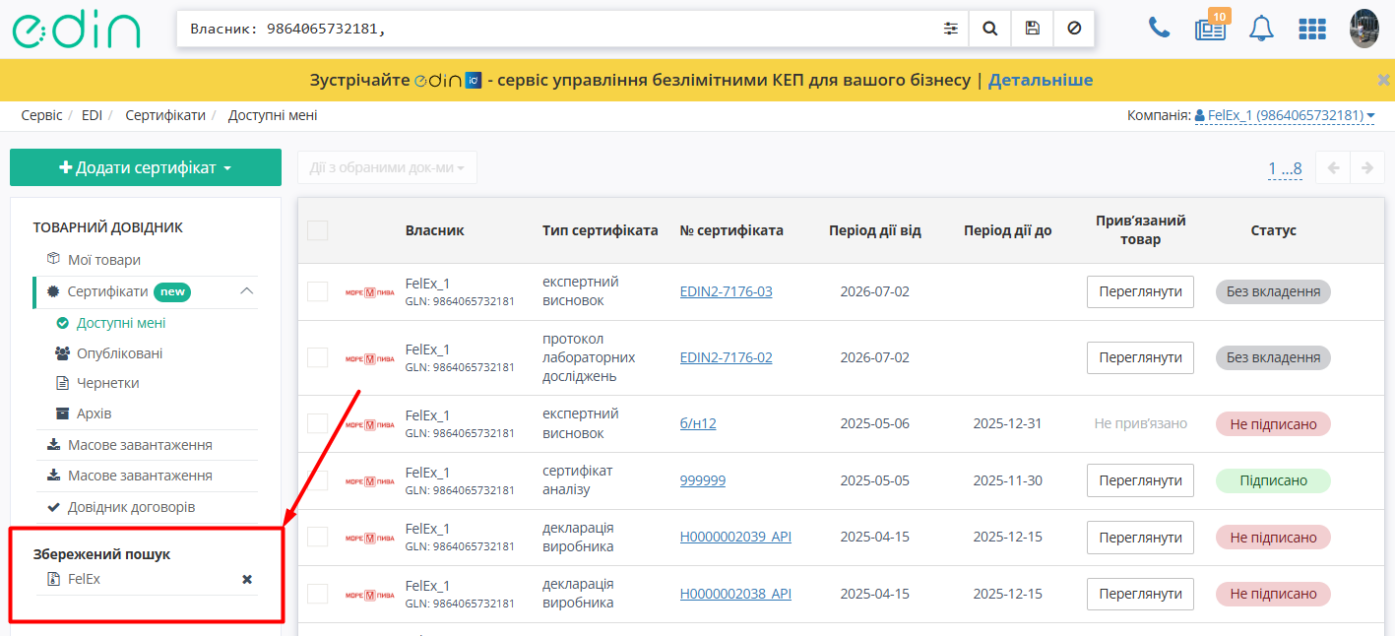Viewport: 1395px width, 636px height.
Task: Clear the search with the ban icon
Action: pos(1074,29)
